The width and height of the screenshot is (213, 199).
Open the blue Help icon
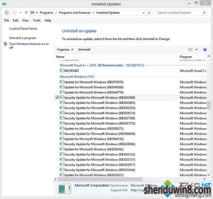[x=205, y=50]
